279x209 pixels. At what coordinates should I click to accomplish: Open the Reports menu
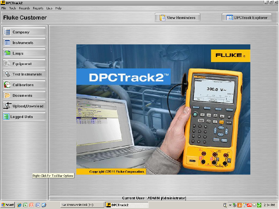click(x=38, y=8)
